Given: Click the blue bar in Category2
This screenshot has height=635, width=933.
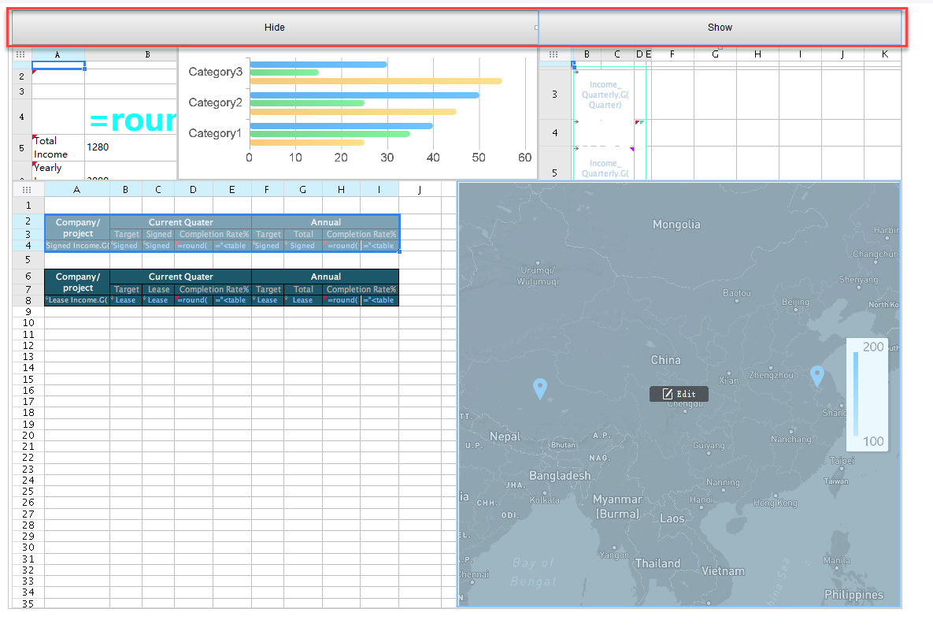Looking at the screenshot, I should pyautogui.click(x=364, y=95).
